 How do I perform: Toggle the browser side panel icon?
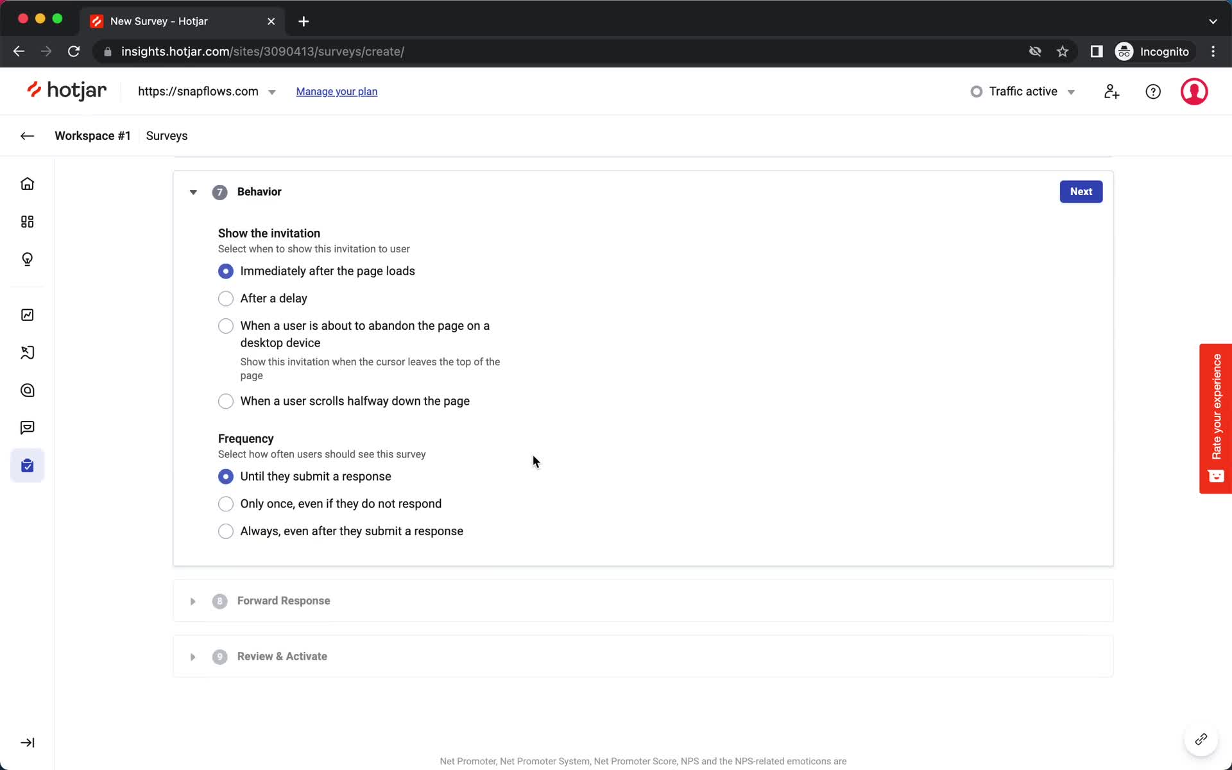tap(1097, 51)
